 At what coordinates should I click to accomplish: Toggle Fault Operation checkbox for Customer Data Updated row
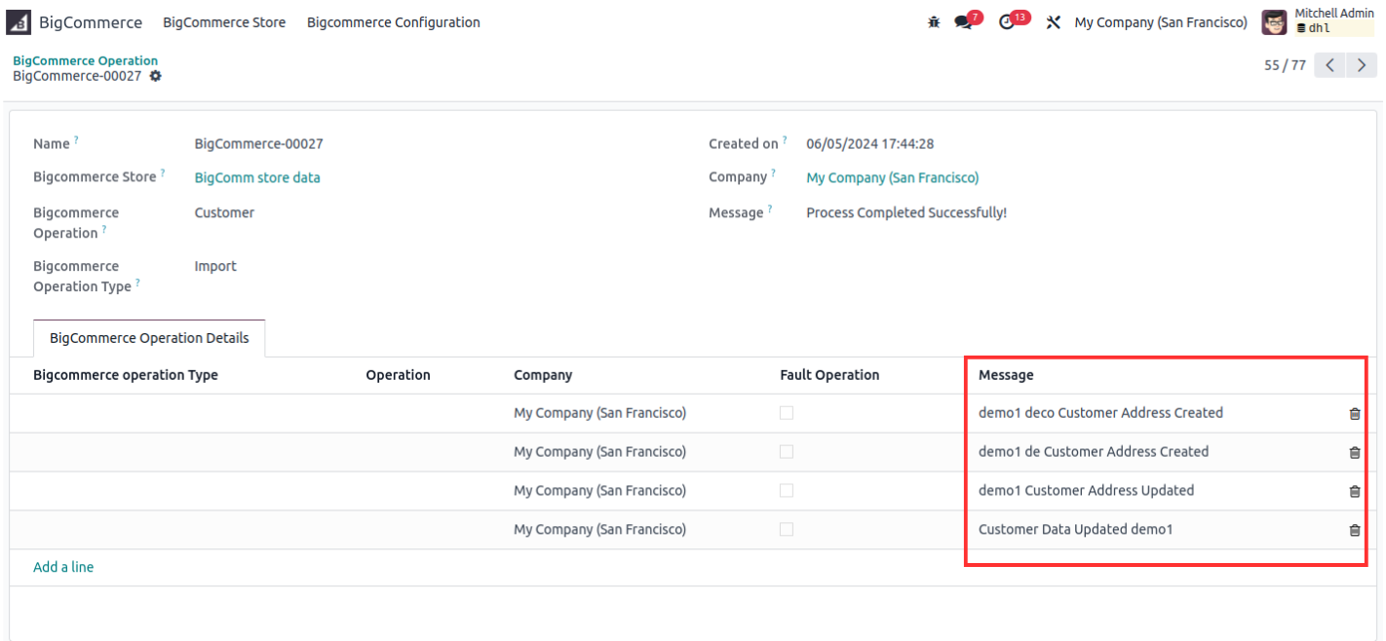pos(787,529)
